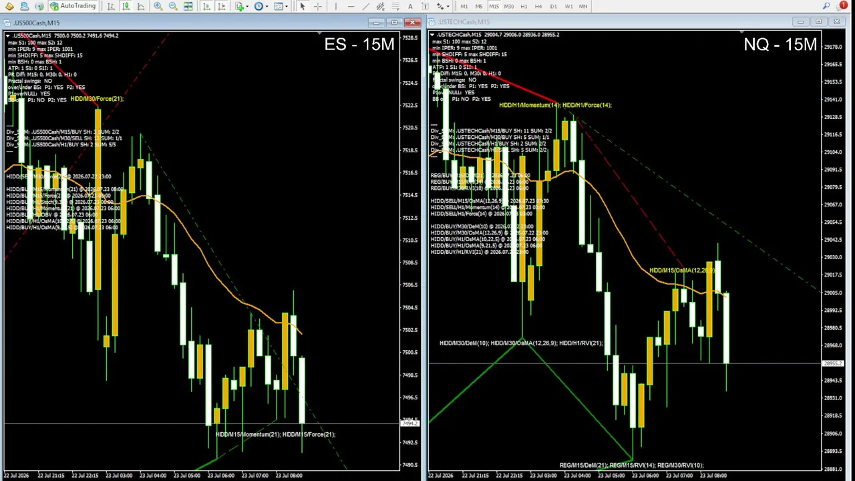Select the vertical line tool
Screen dimensions: 855x481
tap(335, 6)
